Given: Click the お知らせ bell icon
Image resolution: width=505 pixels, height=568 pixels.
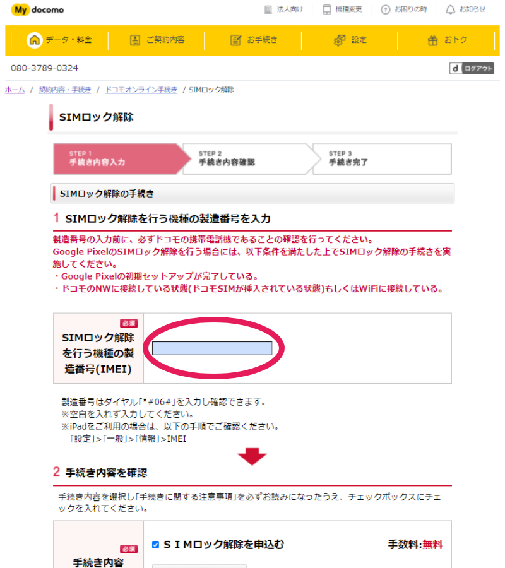Looking at the screenshot, I should pos(449,9).
